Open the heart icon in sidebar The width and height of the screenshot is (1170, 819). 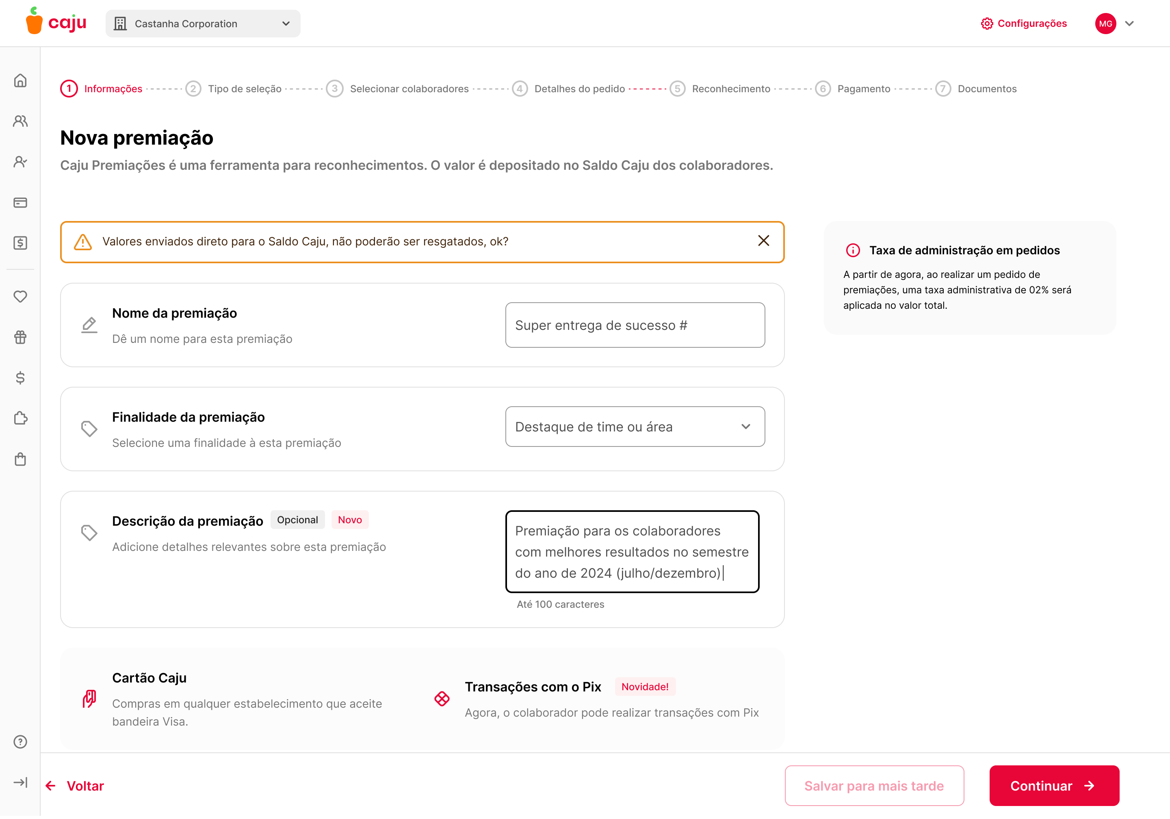[x=20, y=297]
